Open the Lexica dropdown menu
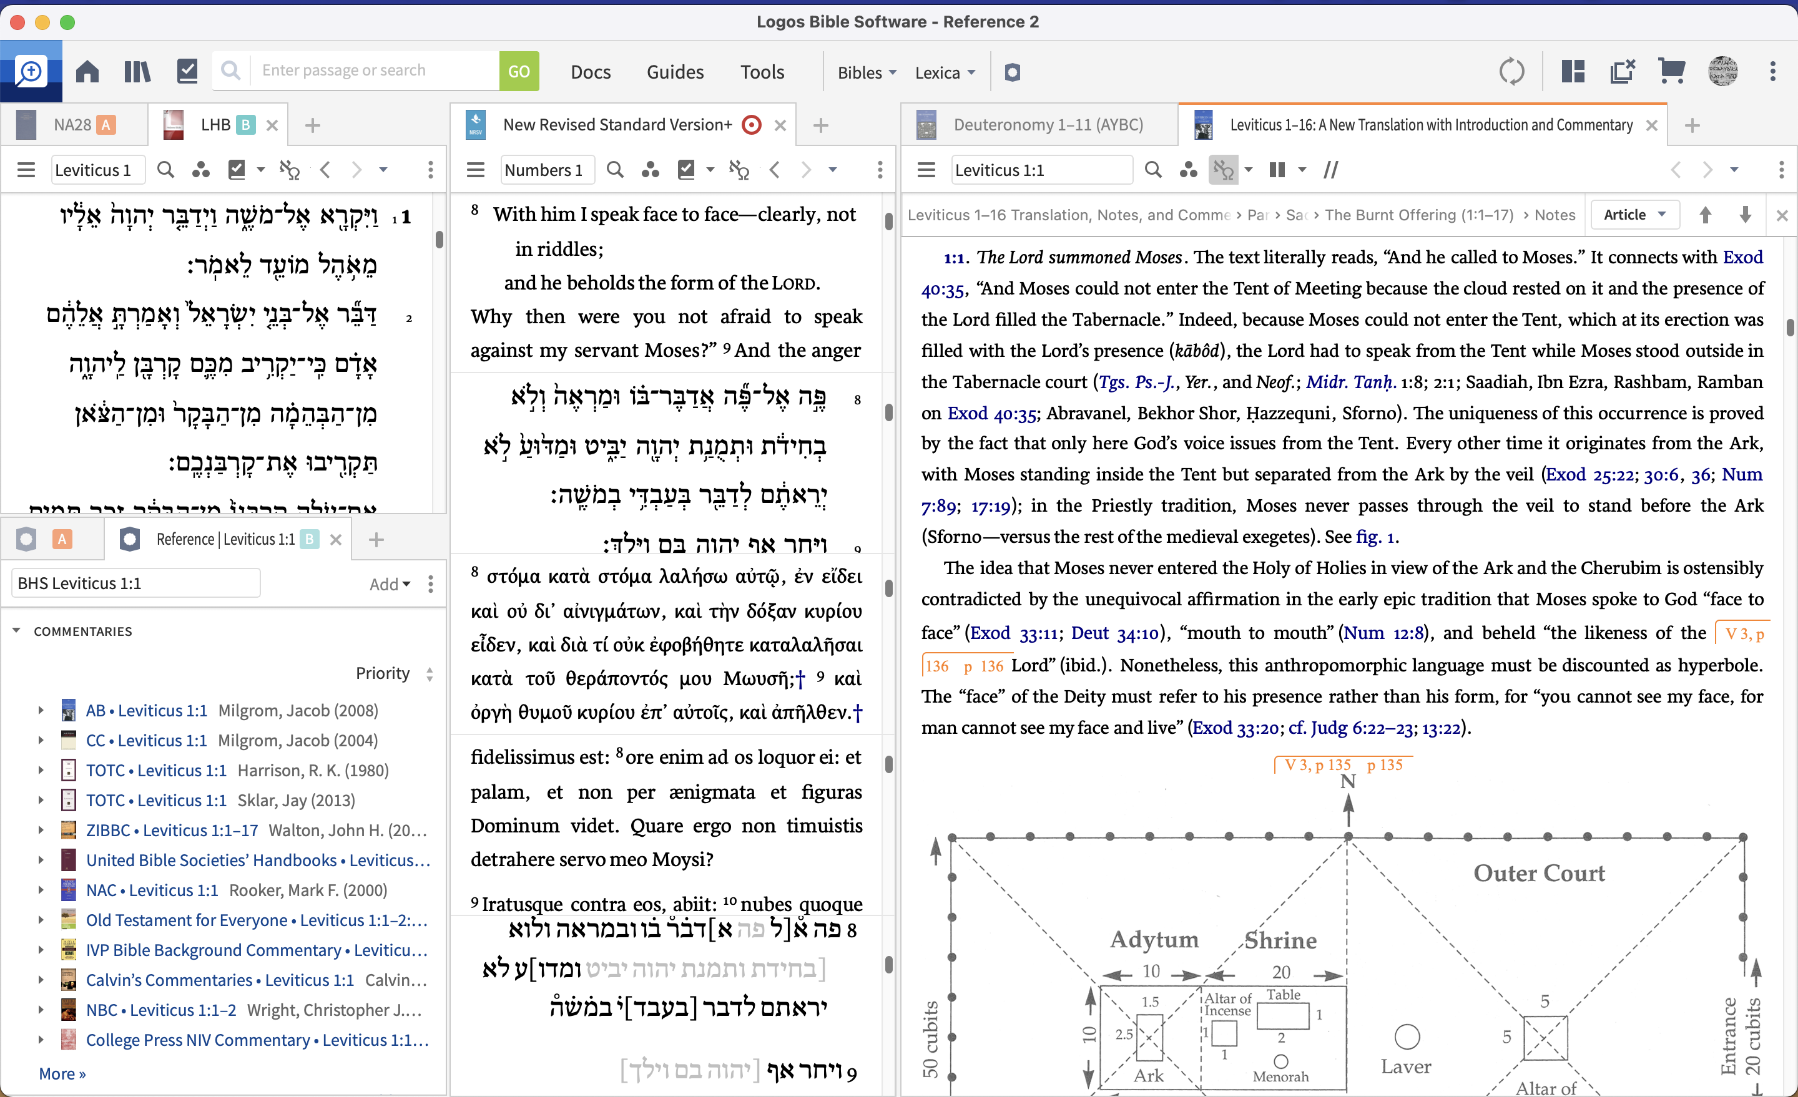The width and height of the screenshot is (1798, 1097). point(945,72)
